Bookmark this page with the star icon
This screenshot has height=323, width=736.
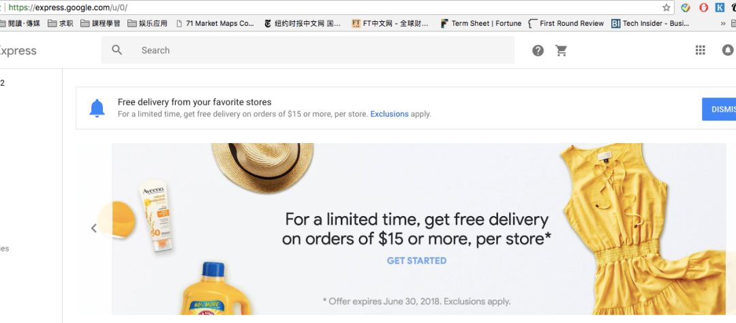666,7
